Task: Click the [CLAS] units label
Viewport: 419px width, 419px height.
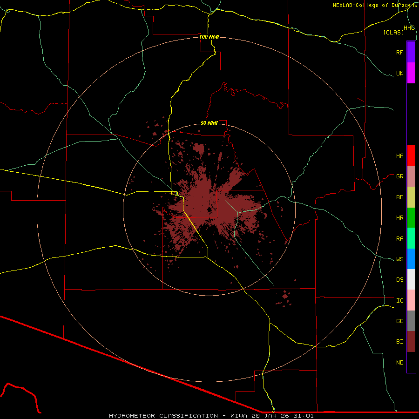Action: tap(393, 32)
